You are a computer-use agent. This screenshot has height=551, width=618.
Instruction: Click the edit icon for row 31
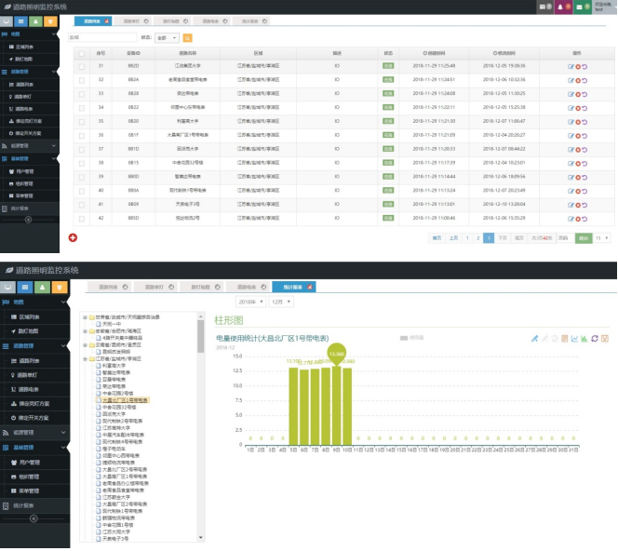pyautogui.click(x=571, y=66)
